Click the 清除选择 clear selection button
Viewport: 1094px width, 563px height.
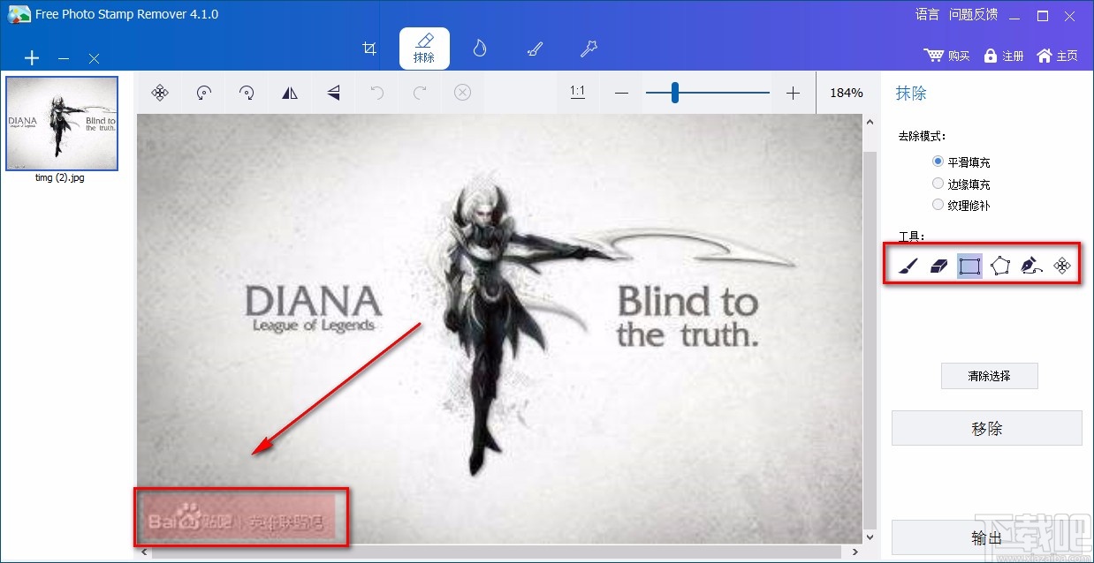pyautogui.click(x=989, y=376)
